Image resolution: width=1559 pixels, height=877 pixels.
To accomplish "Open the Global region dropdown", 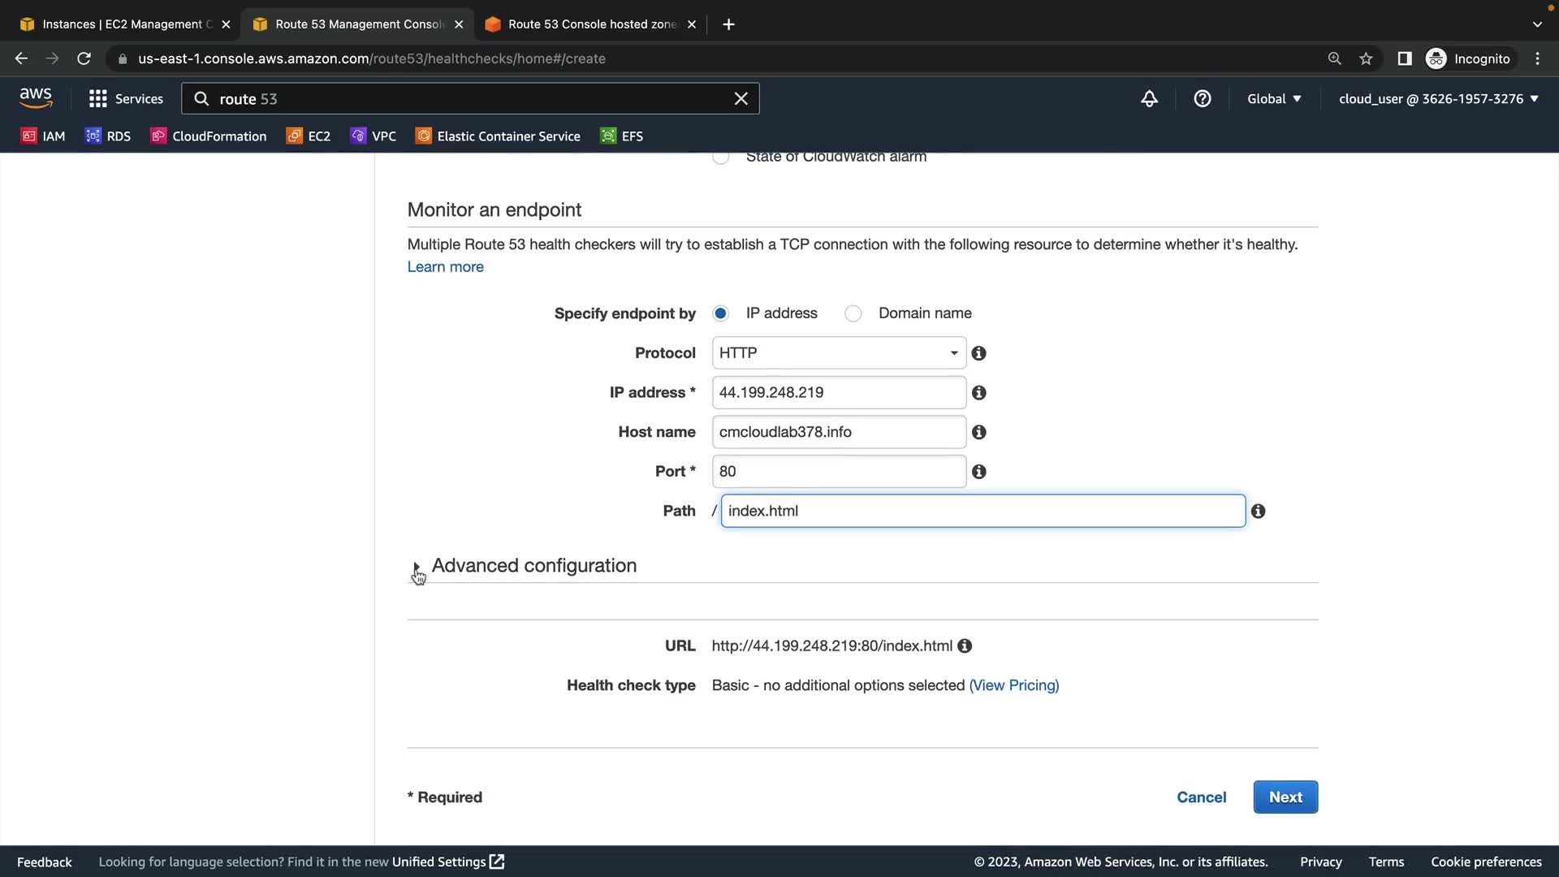I will tap(1273, 99).
